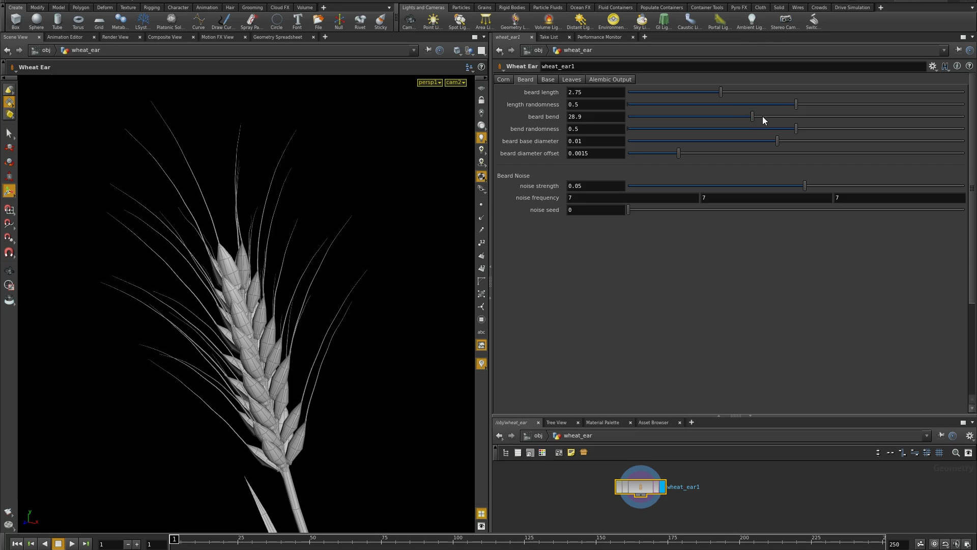The image size is (977, 550).
Task: Open the persp1 viewport dropdown
Action: (x=429, y=82)
